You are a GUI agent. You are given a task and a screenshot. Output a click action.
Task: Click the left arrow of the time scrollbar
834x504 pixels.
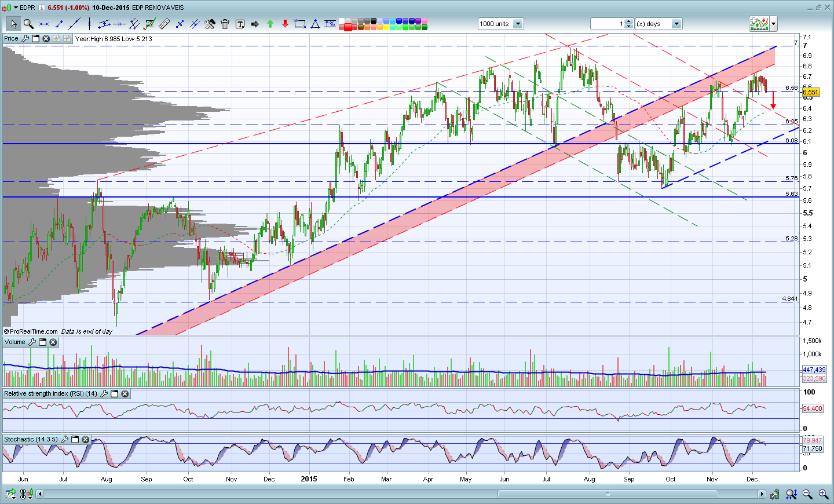pos(40,494)
